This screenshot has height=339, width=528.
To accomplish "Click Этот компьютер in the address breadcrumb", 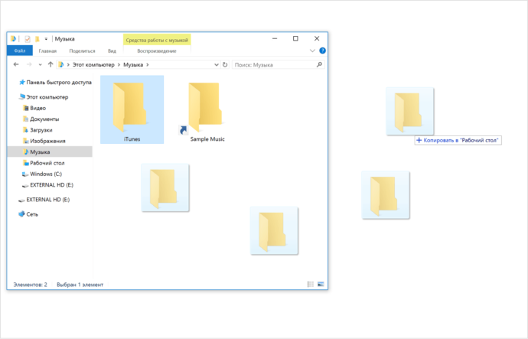I will (x=93, y=64).
